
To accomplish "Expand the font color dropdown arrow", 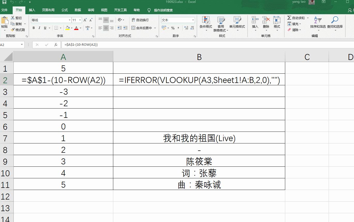I will (80, 28).
